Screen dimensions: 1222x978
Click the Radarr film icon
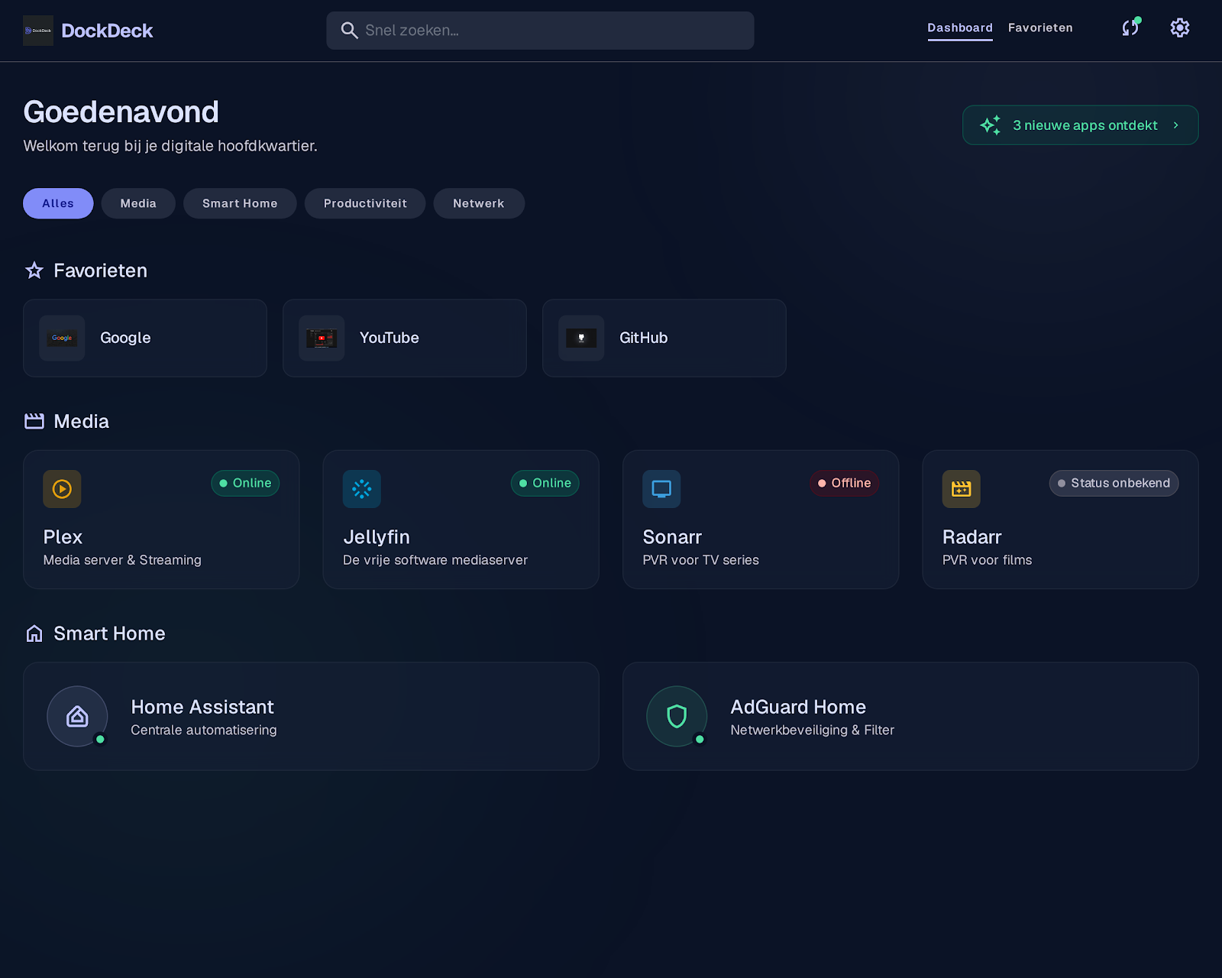click(962, 489)
